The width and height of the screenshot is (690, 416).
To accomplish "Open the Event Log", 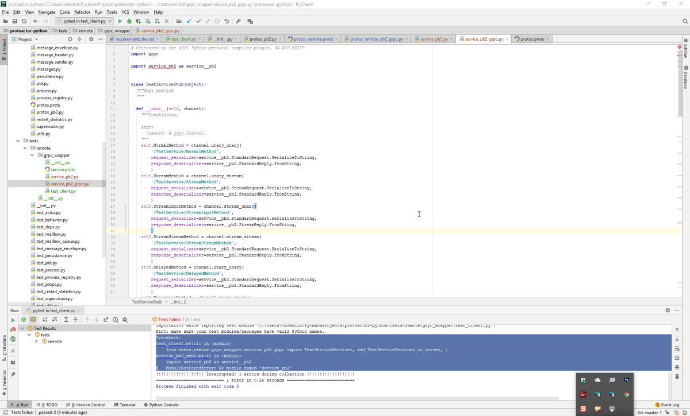I will 668,405.
